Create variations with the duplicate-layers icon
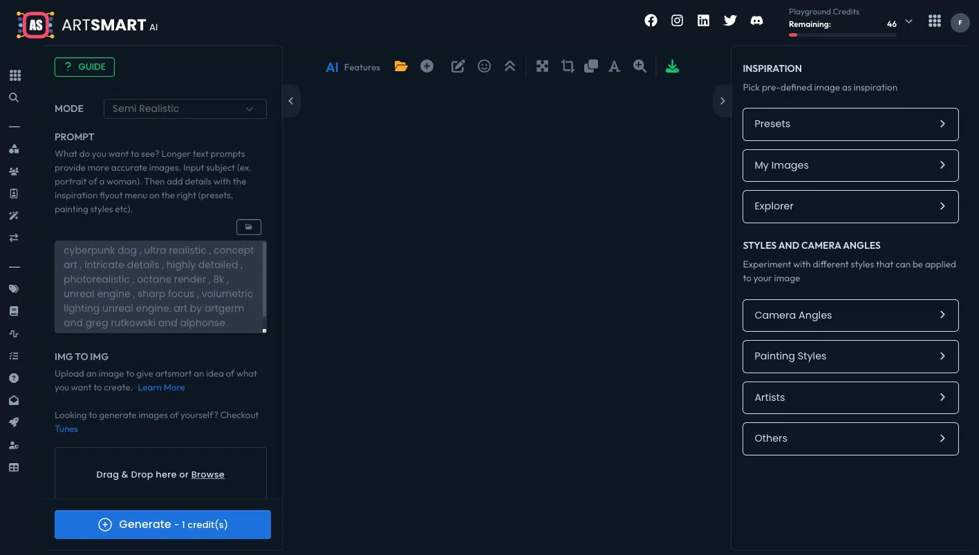This screenshot has height=555, width=979. coord(591,66)
